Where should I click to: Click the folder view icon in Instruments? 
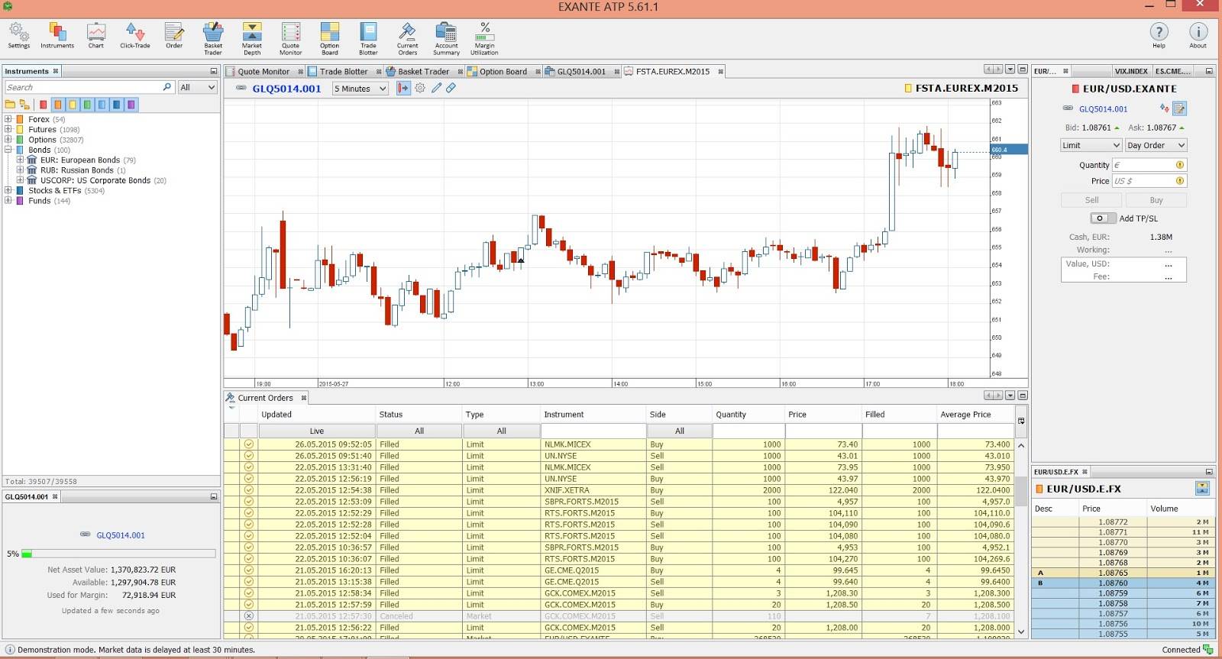click(x=10, y=105)
